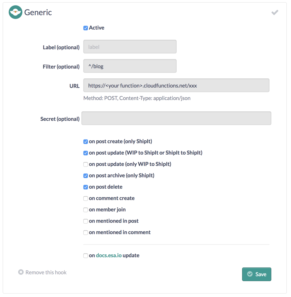
Task: Check on mentioned in comment
Action: pos(86,232)
